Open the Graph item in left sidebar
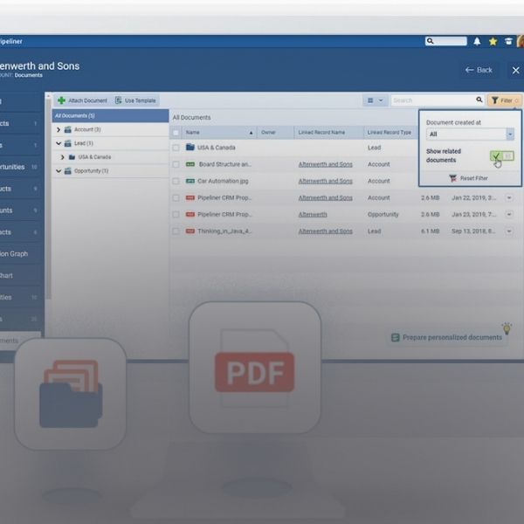Viewport: 524px width, 524px height. (21, 253)
